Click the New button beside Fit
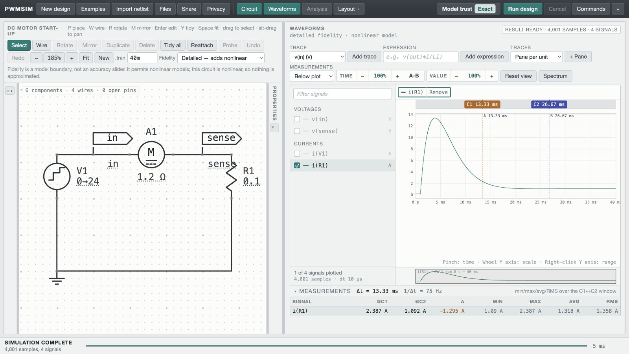629x354 pixels. (104, 58)
